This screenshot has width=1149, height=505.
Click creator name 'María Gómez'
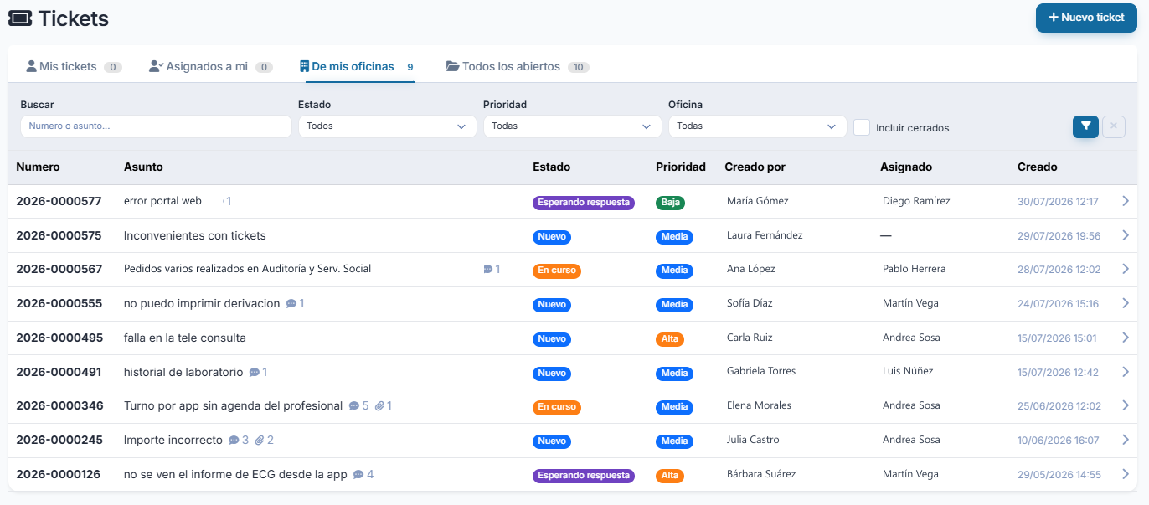[x=758, y=201]
